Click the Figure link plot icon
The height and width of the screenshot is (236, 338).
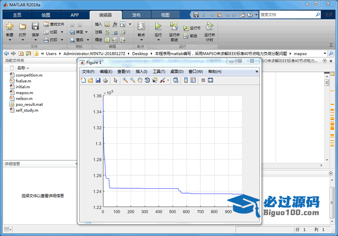click(176, 80)
